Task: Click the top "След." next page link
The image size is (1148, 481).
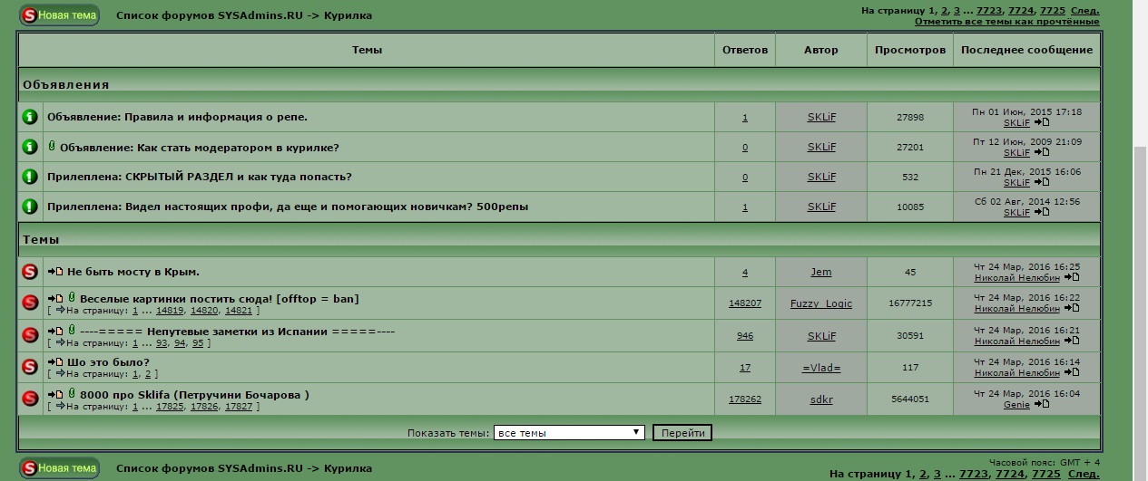Action: pyautogui.click(x=1084, y=10)
